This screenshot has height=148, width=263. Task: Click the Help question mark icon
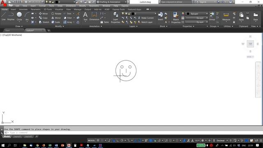pos(231,2)
